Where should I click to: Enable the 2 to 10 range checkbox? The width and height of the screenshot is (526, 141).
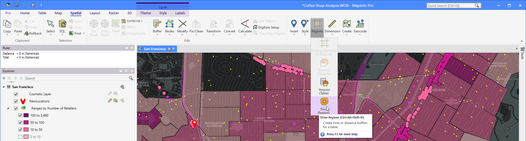click(20, 137)
